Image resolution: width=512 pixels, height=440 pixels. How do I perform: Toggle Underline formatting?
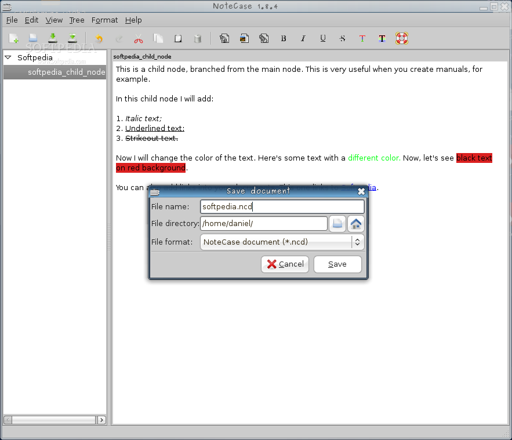323,38
